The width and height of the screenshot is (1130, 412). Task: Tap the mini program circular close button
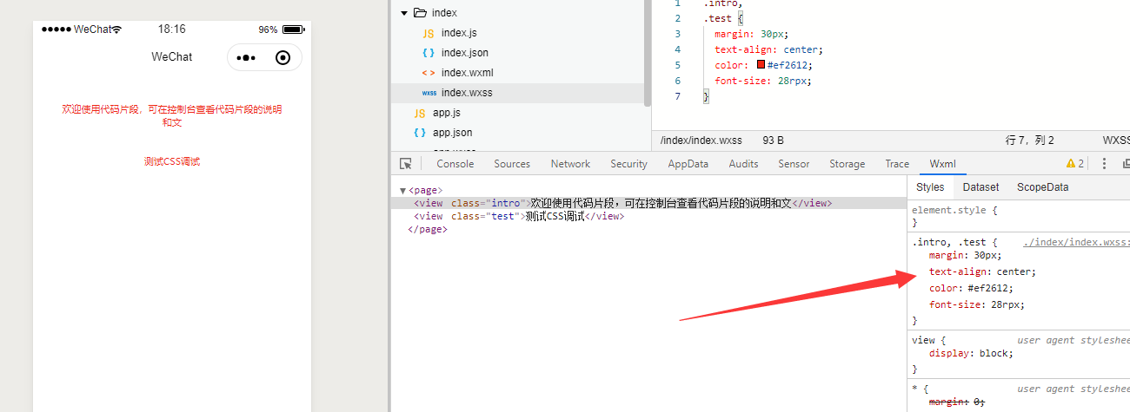click(x=282, y=58)
